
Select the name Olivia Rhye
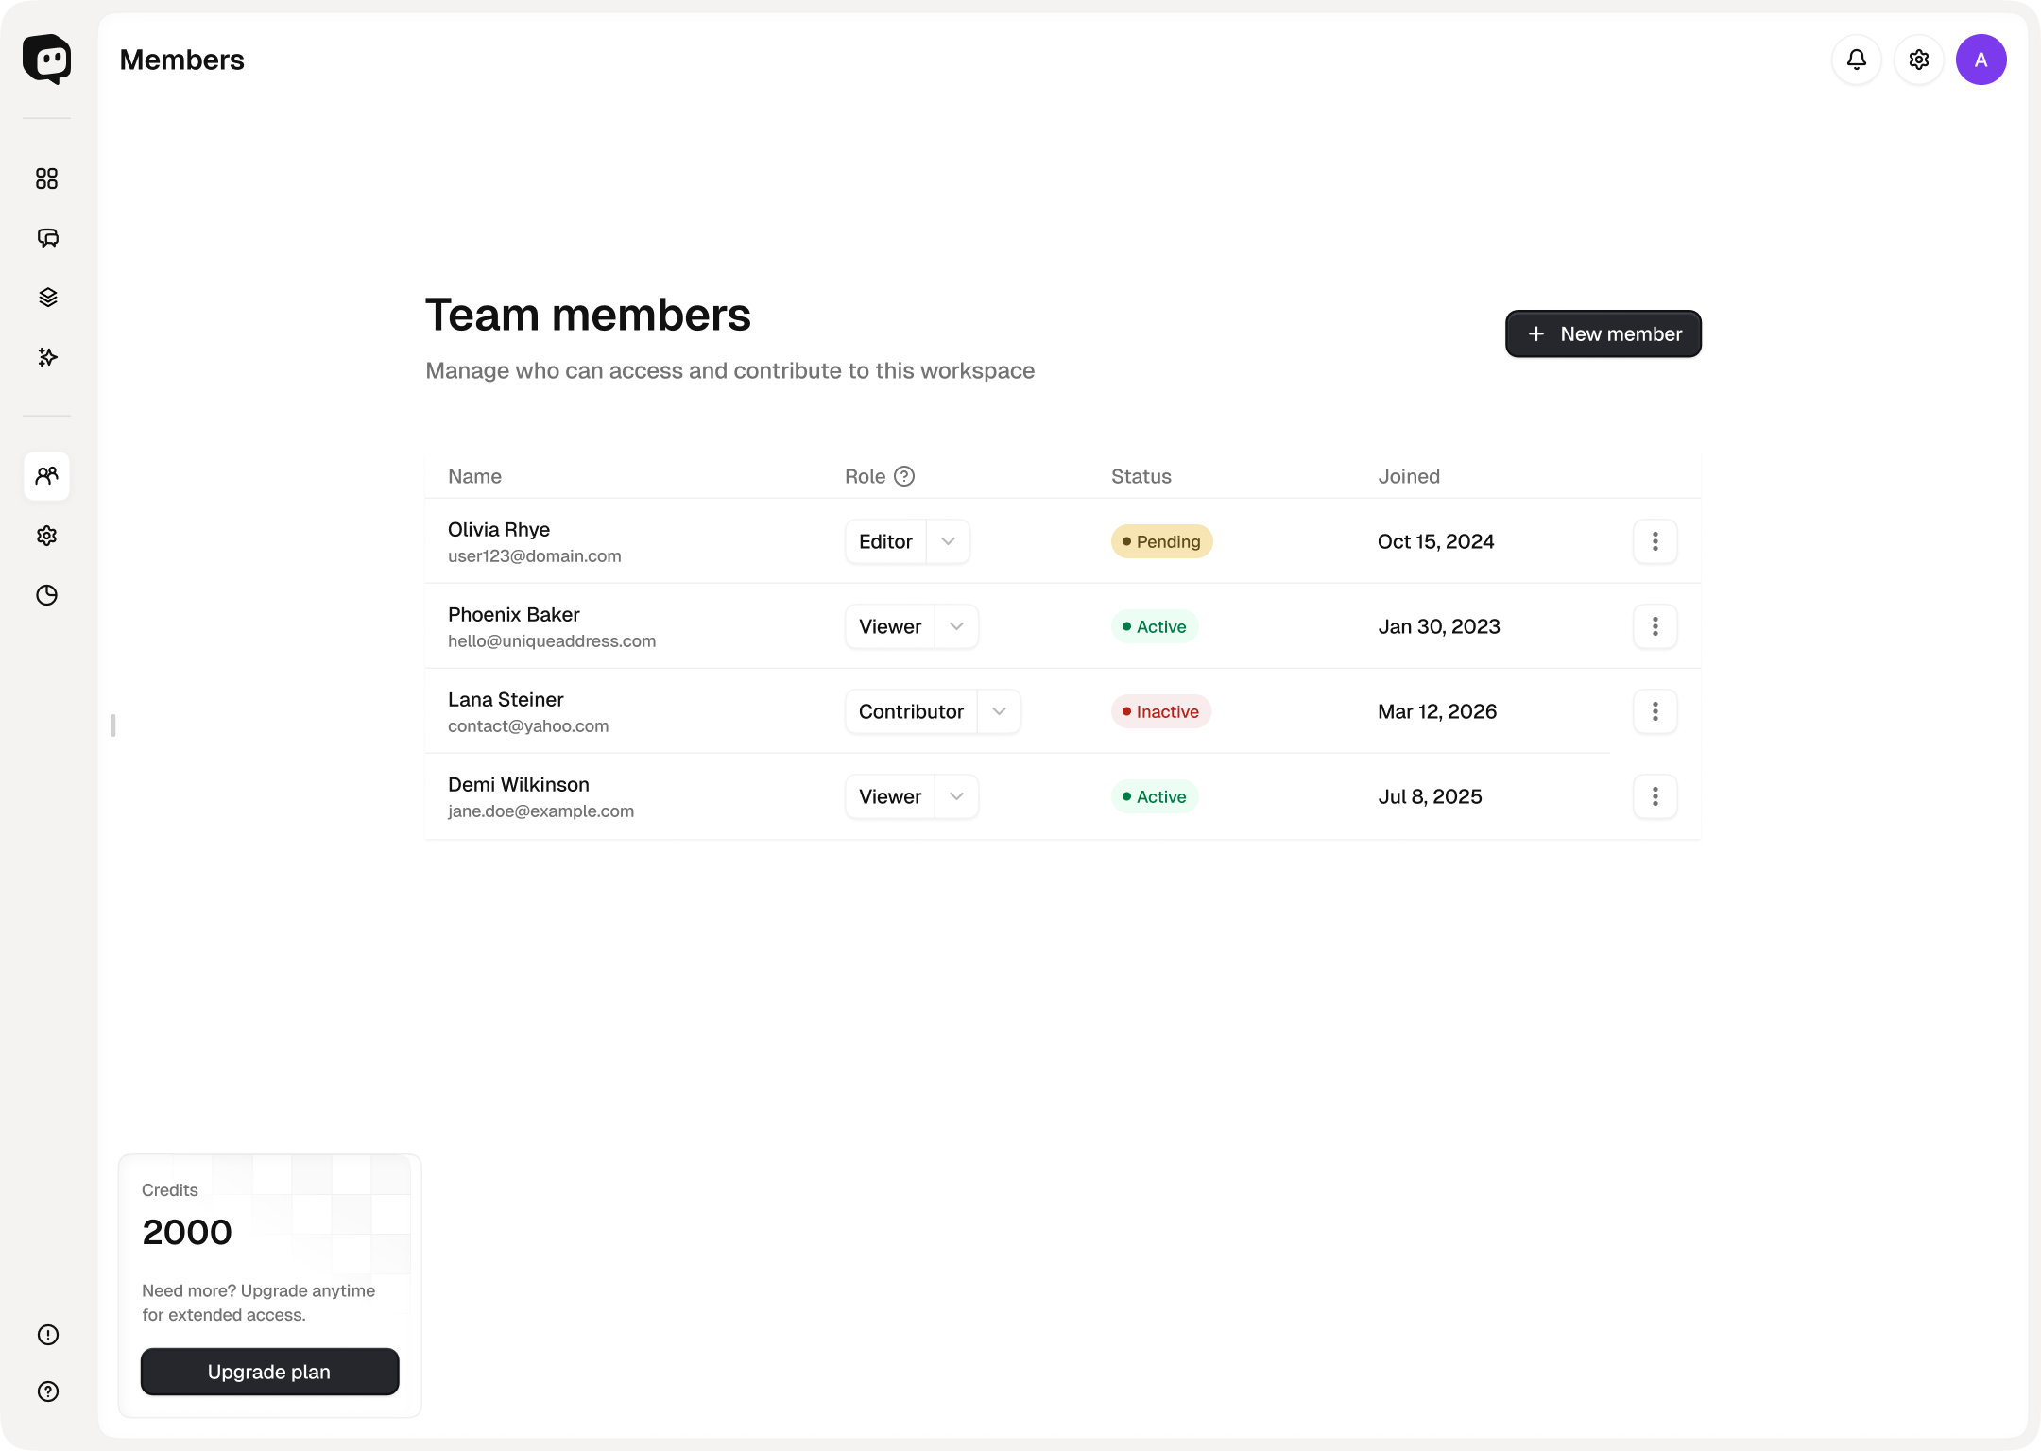pyautogui.click(x=499, y=529)
